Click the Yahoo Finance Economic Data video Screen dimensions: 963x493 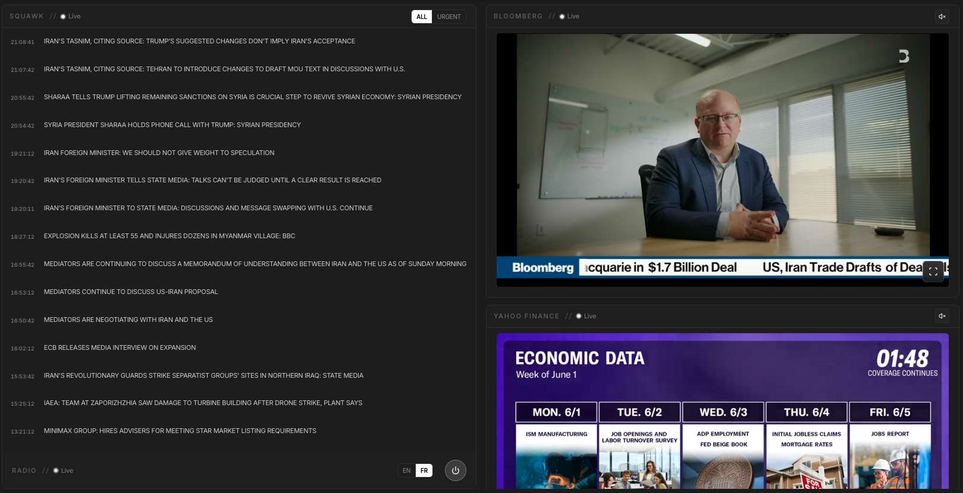[723, 411]
